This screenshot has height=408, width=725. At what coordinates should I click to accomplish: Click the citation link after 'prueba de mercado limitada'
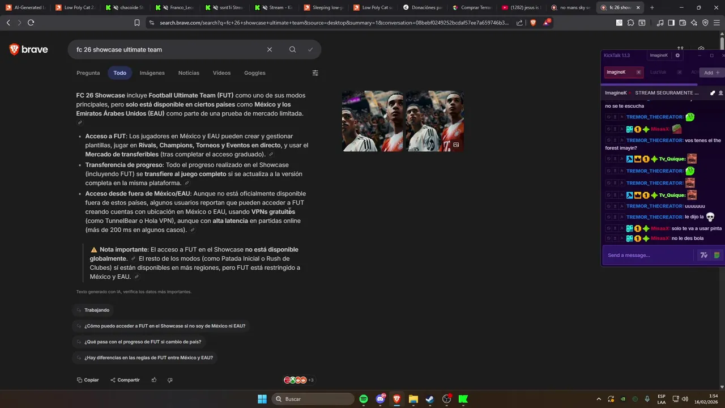click(x=80, y=122)
